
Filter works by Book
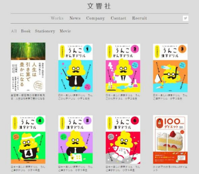pos(26,31)
